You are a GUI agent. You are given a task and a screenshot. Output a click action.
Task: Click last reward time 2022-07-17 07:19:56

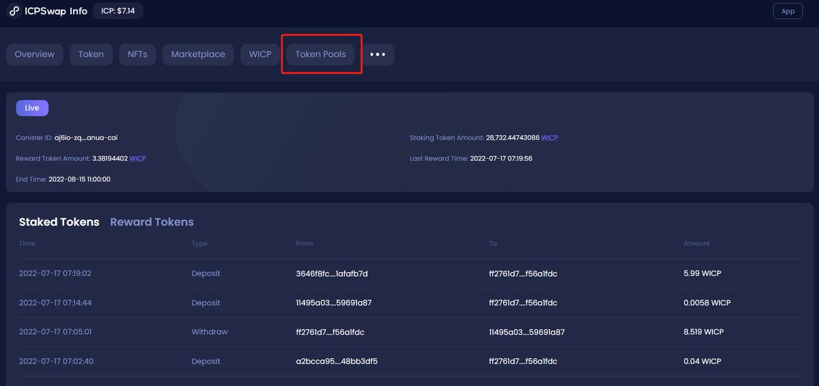point(501,158)
